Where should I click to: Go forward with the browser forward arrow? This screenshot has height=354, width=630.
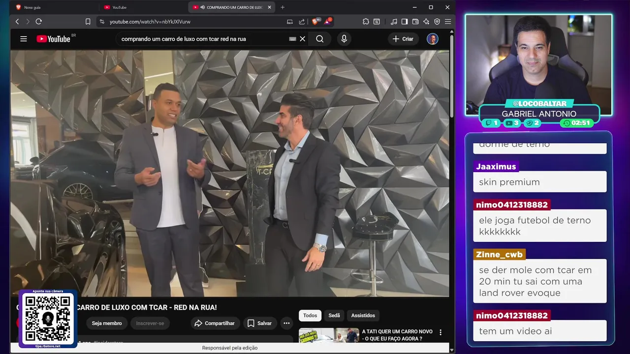point(28,22)
